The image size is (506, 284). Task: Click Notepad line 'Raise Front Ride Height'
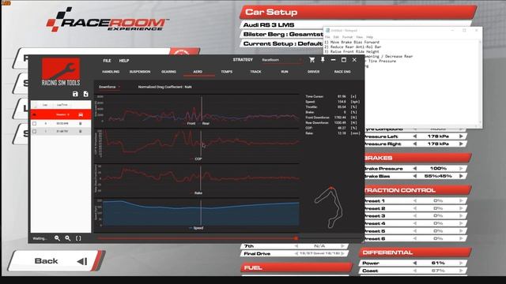point(352,51)
